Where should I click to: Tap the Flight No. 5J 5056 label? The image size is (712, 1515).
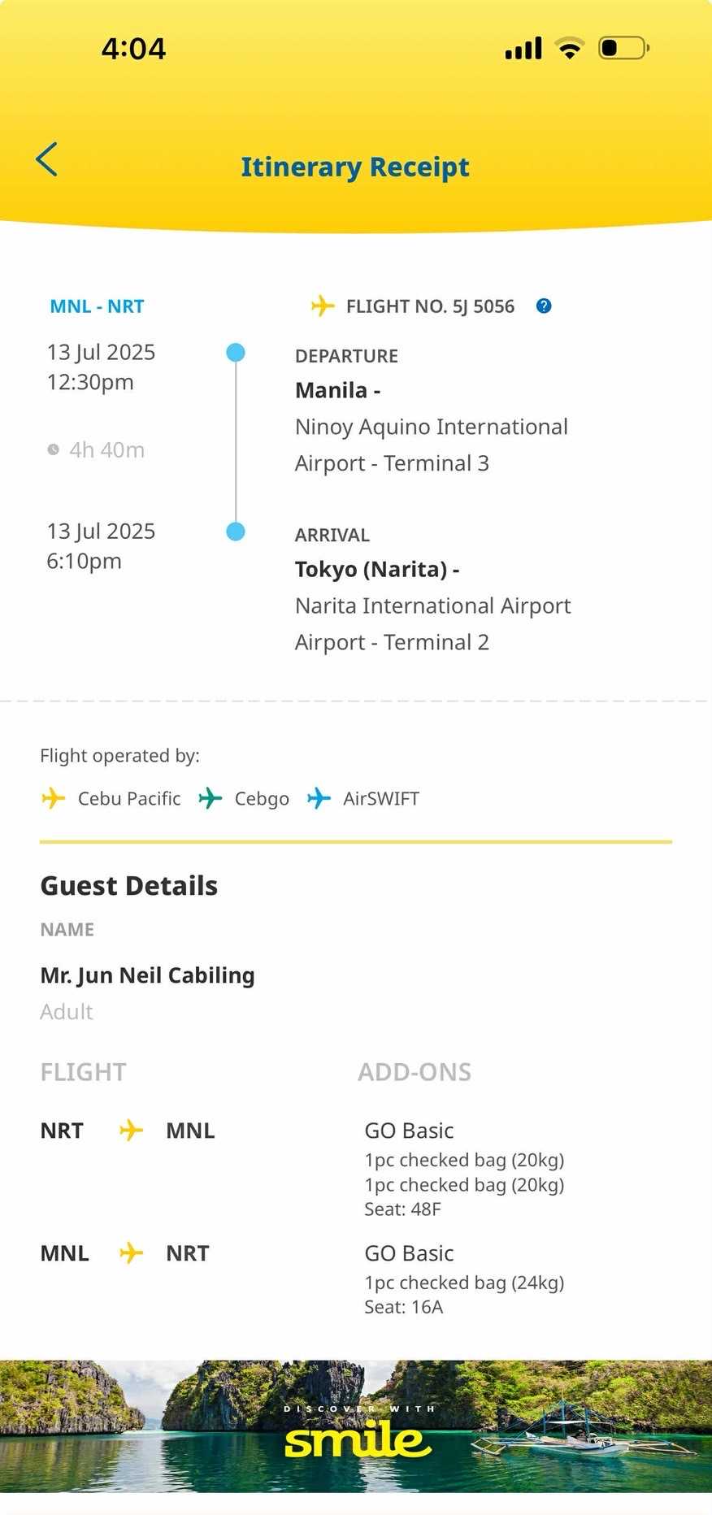[x=430, y=306]
